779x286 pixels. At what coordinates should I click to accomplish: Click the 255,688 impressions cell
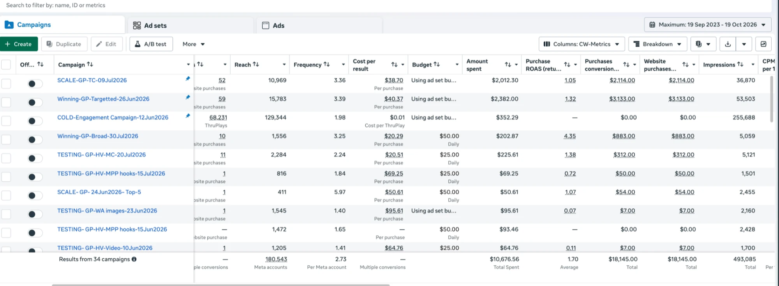(744, 117)
